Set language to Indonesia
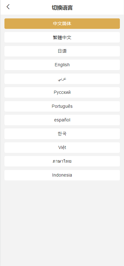 click(62, 175)
